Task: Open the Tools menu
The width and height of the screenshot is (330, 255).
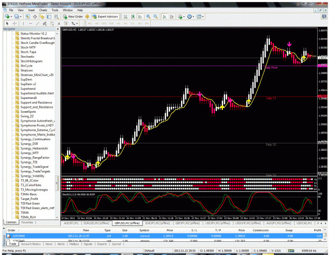Action: point(55,10)
